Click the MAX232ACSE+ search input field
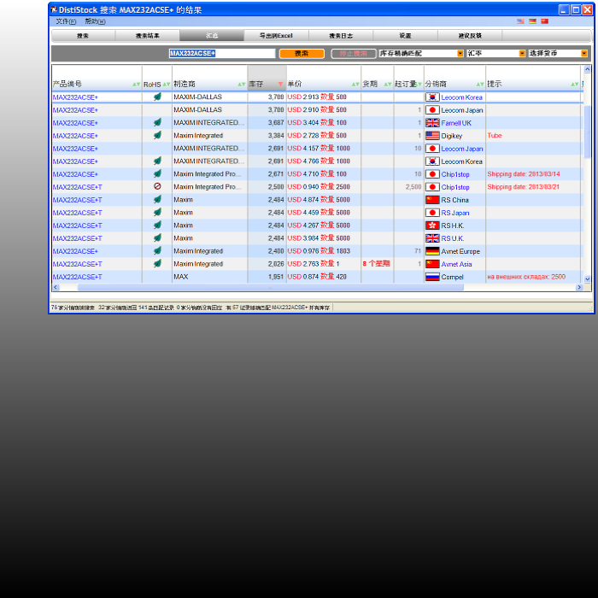598x598 pixels. click(222, 53)
